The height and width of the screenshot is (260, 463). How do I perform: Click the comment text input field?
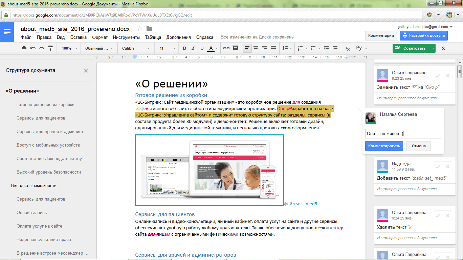pos(403,134)
